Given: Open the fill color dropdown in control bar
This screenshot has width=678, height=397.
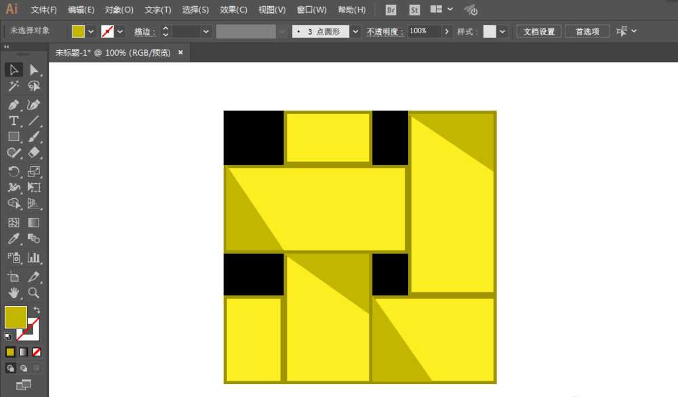Looking at the screenshot, I should coord(92,31).
